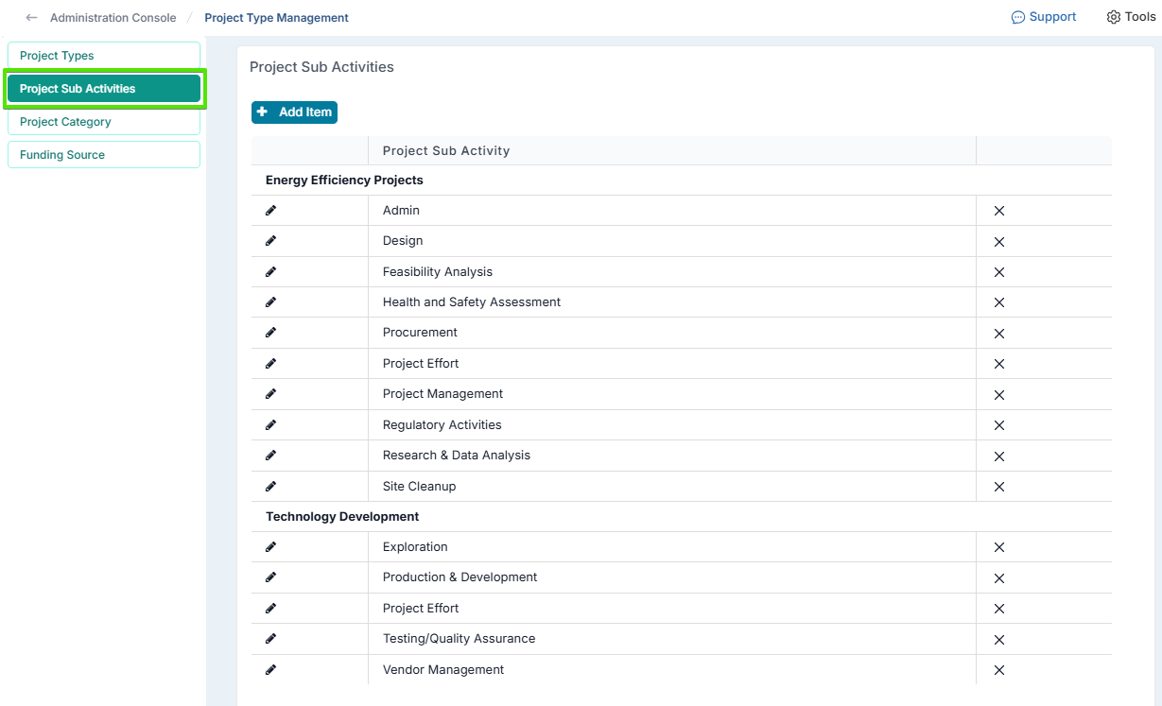Delete the Regulatory Activities entry
Viewport: 1162px width, 706px height.
coord(998,425)
